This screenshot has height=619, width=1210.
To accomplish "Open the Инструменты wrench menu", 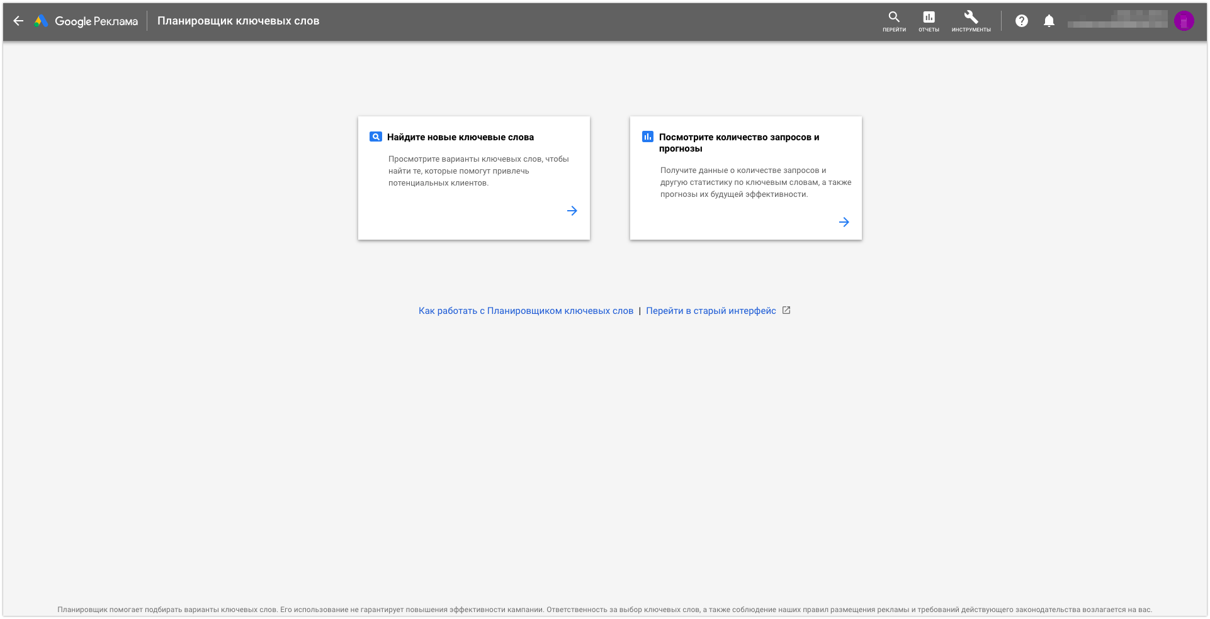I will coord(971,21).
